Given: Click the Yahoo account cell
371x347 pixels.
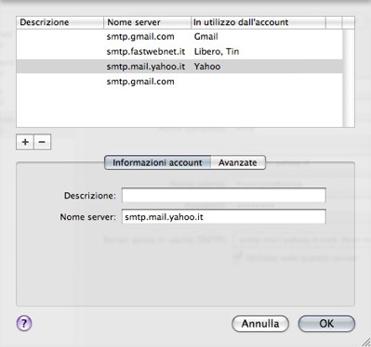Looking at the screenshot, I should tap(207, 67).
